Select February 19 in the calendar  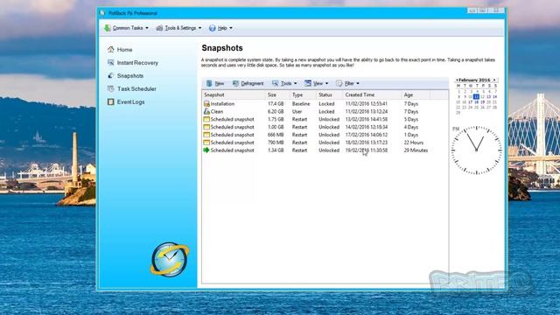tap(482, 102)
